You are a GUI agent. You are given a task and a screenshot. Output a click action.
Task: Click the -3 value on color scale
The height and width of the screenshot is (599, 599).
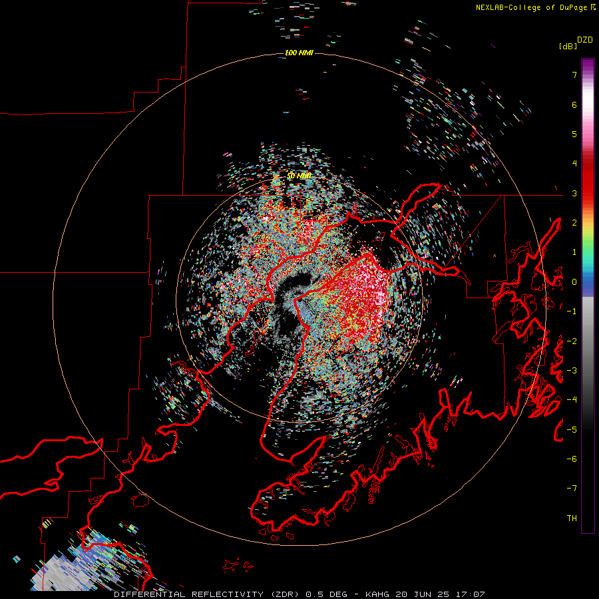point(572,371)
